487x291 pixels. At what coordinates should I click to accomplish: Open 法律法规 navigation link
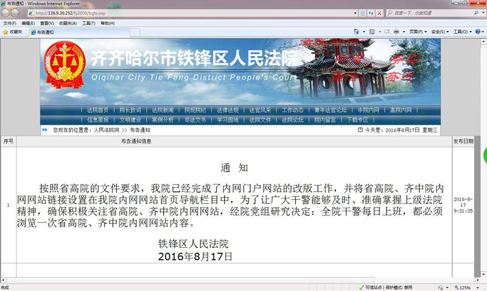click(x=228, y=110)
